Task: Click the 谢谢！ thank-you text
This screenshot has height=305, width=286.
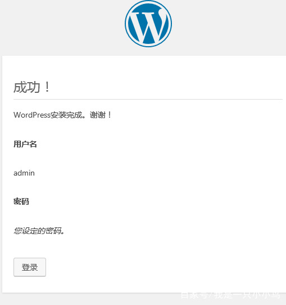Action: (101, 115)
